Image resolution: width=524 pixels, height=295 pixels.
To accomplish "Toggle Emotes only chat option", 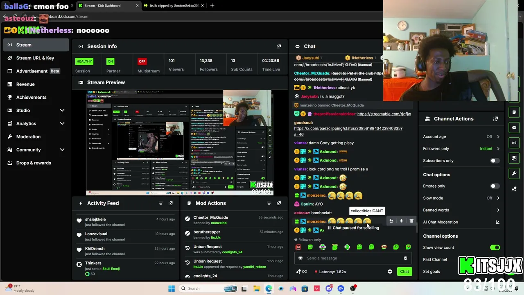I will click(495, 186).
